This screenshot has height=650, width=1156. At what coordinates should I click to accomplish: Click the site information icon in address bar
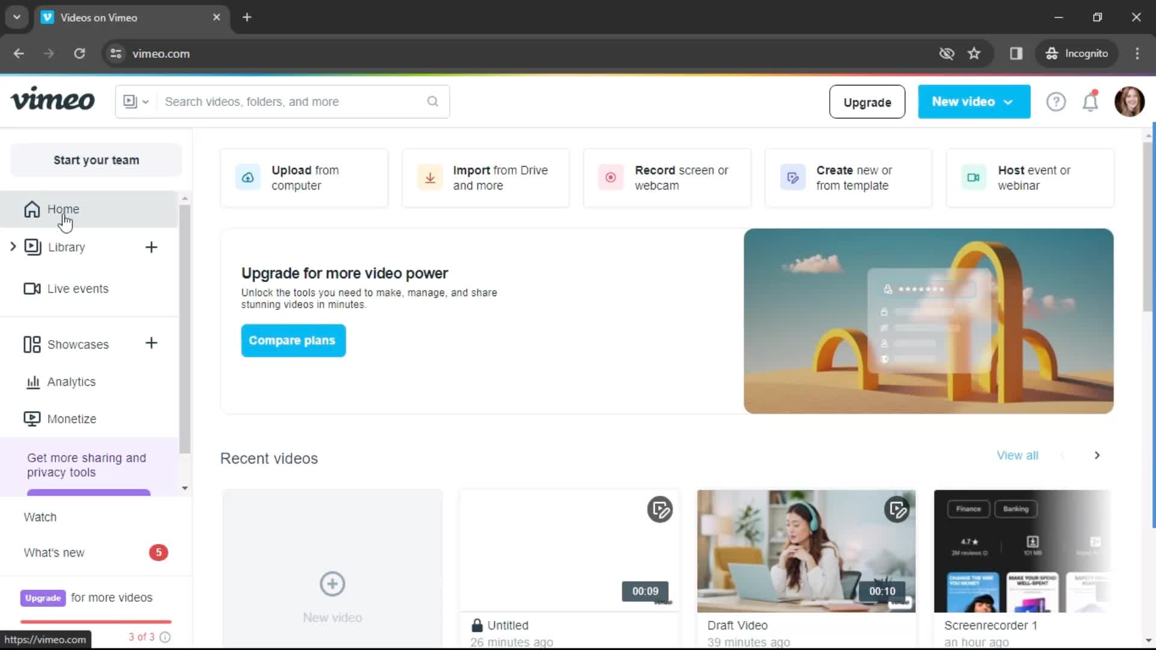point(116,54)
